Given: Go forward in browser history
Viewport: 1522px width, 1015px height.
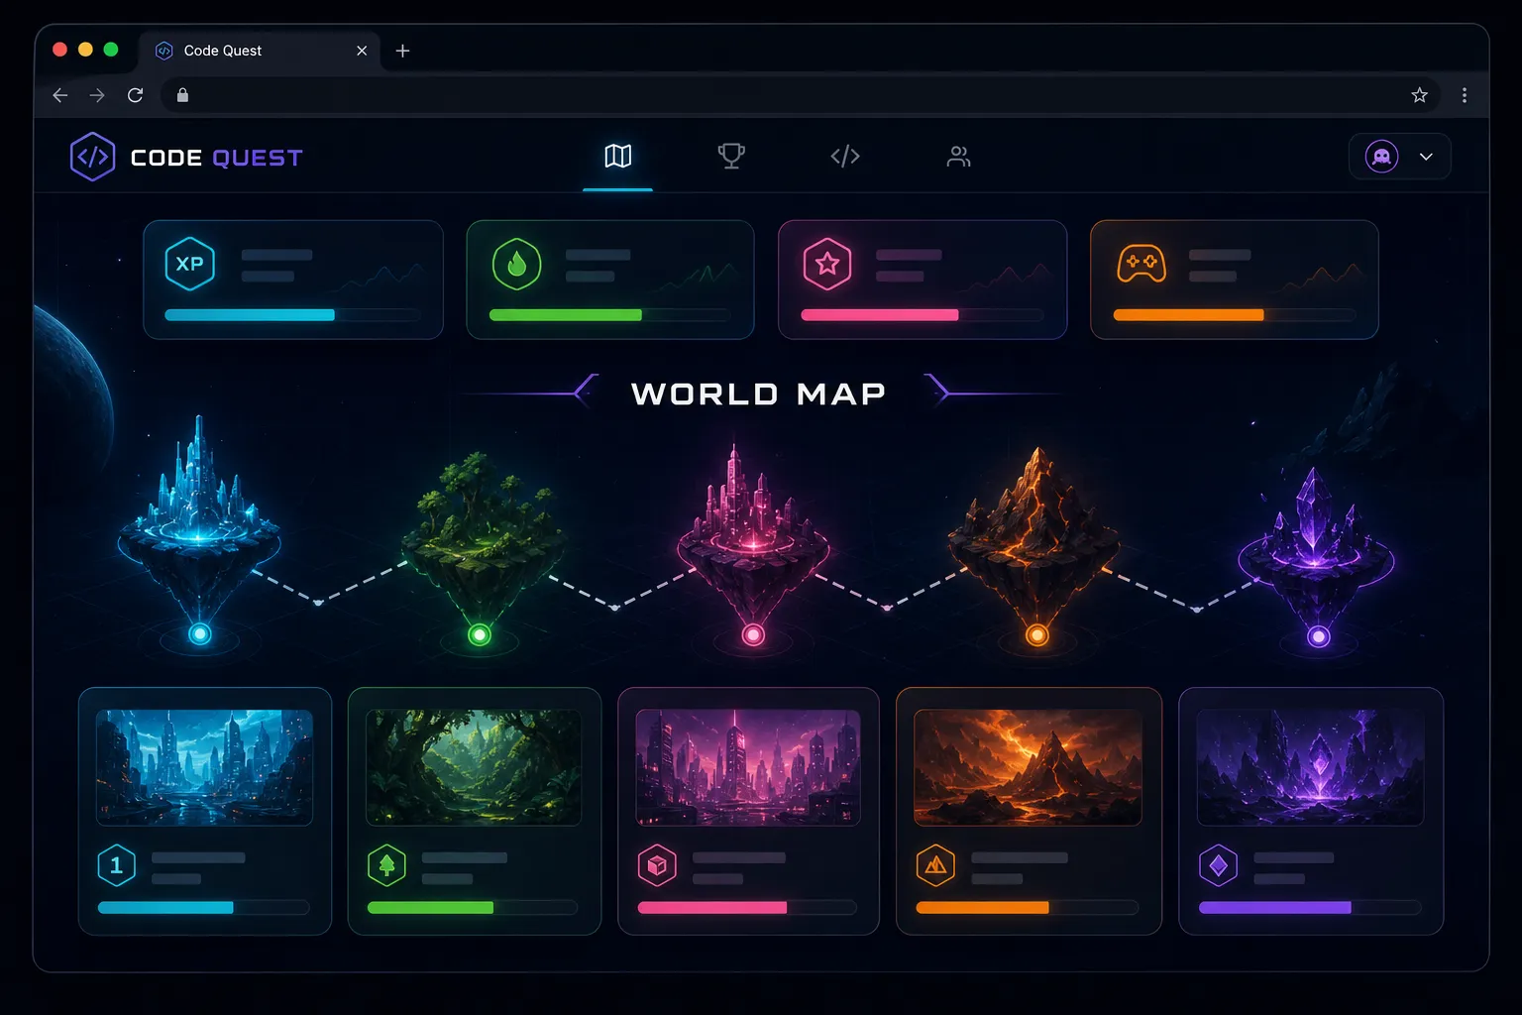Looking at the screenshot, I should tap(97, 95).
